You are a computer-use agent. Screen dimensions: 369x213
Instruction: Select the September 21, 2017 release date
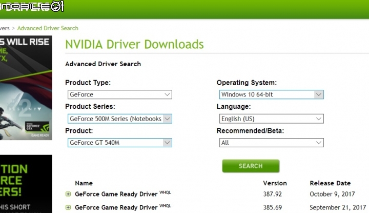click(338, 207)
